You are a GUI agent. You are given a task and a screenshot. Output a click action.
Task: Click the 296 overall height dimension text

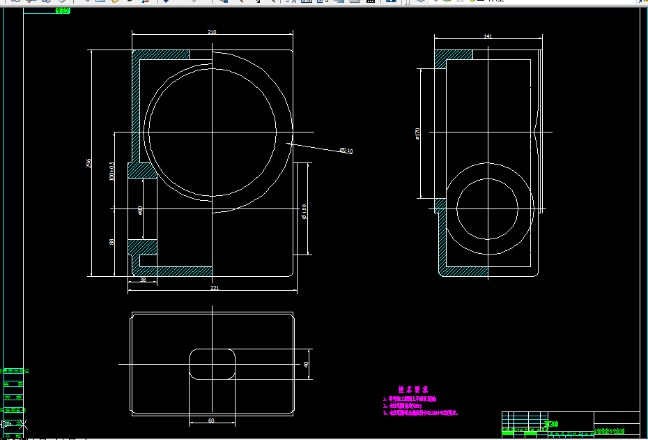(88, 163)
